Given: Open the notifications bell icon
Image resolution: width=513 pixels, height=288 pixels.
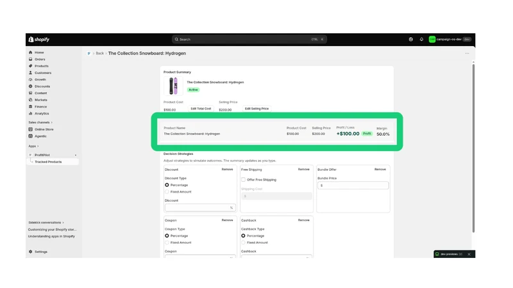Looking at the screenshot, I should 421,39.
